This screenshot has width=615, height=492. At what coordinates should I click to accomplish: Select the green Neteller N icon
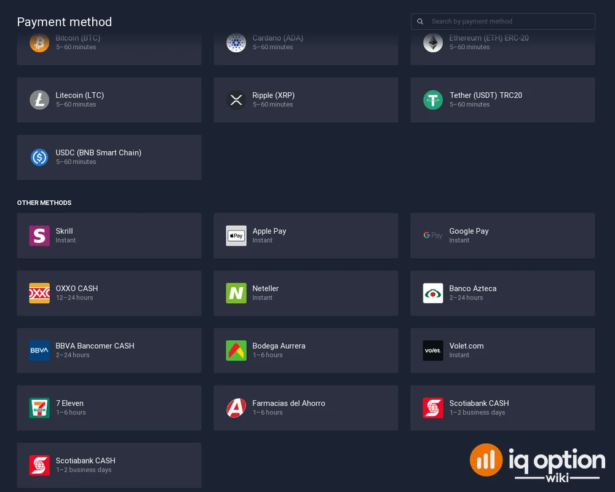click(236, 293)
